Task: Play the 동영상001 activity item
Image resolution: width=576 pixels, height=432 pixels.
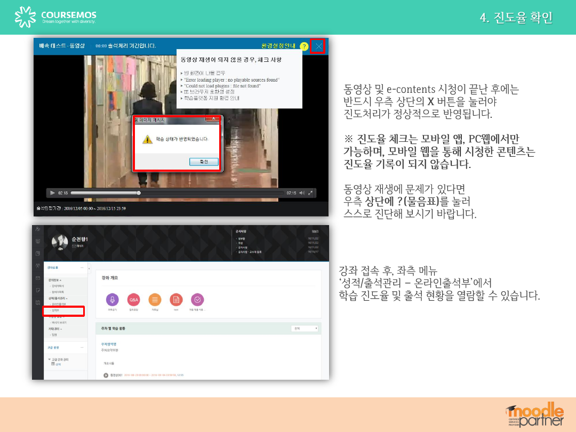Action: coord(106,375)
